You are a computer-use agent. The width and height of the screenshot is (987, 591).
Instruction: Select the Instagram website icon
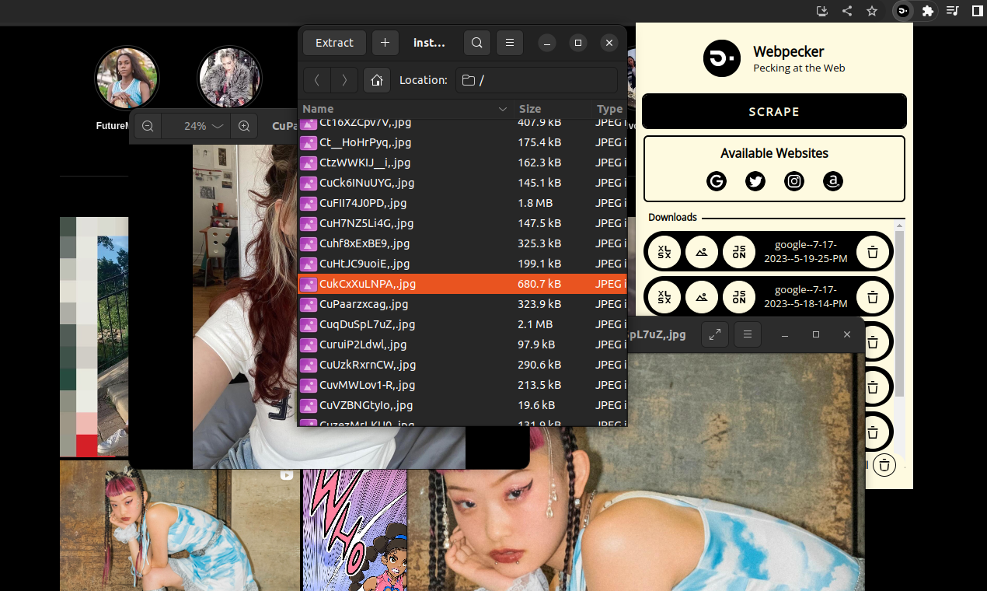pos(794,181)
